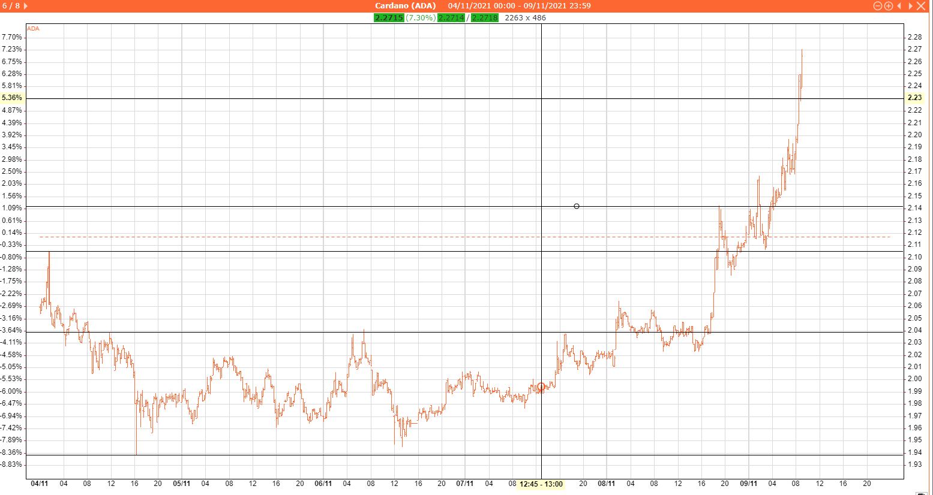The width and height of the screenshot is (933, 495).
Task: Click the 08/11 date on time axis
Action: (x=607, y=484)
